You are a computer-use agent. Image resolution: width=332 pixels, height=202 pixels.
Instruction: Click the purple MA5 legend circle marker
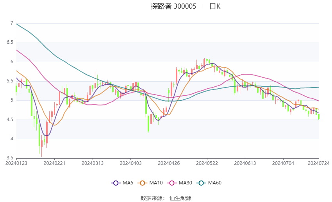(115, 183)
